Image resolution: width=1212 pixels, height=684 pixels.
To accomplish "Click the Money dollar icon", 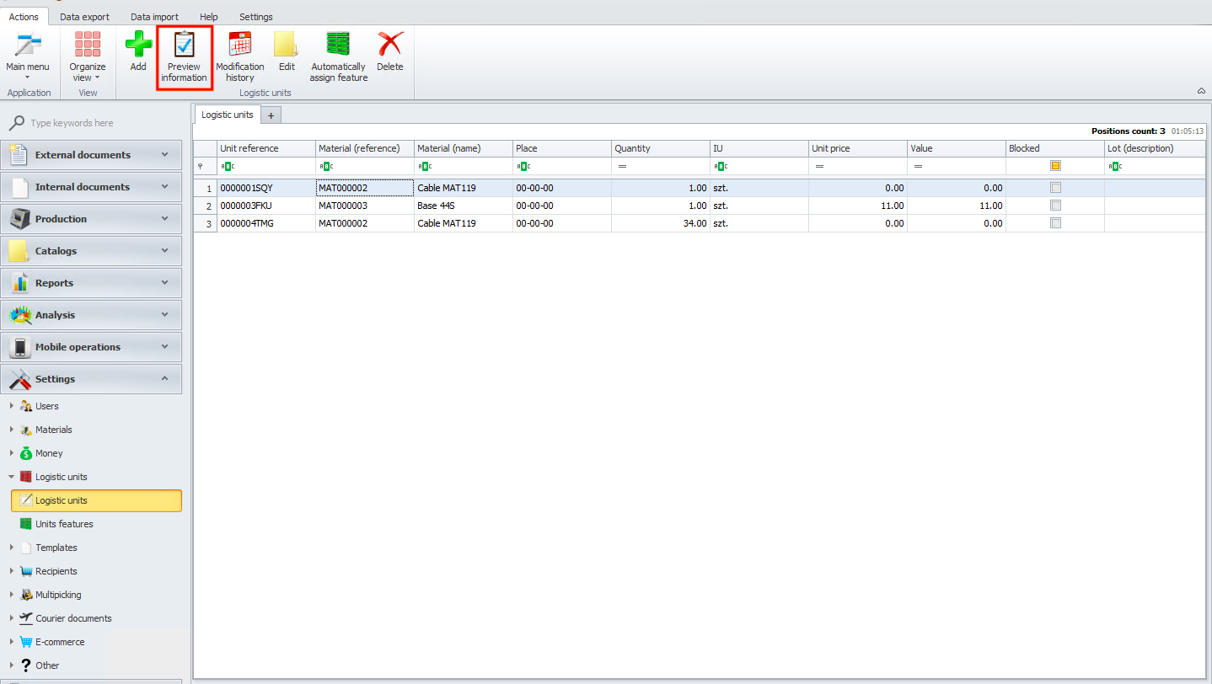I will pos(26,453).
